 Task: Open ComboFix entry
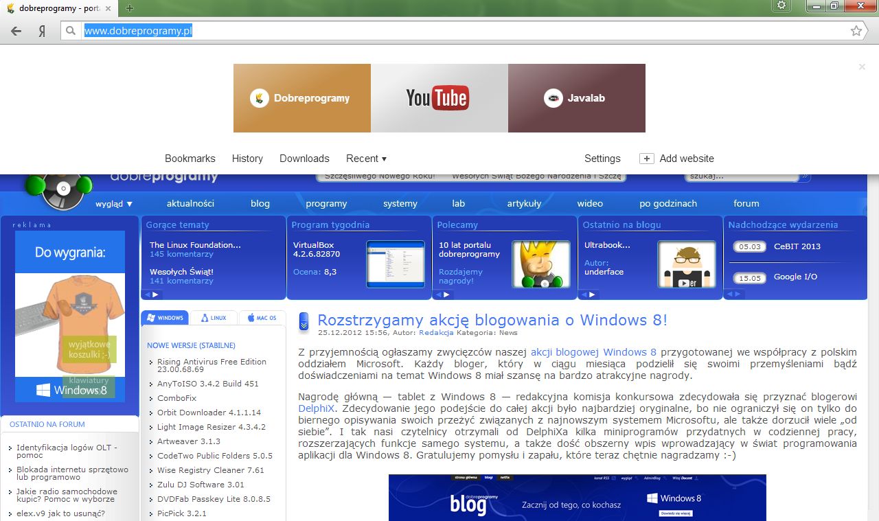(x=176, y=398)
